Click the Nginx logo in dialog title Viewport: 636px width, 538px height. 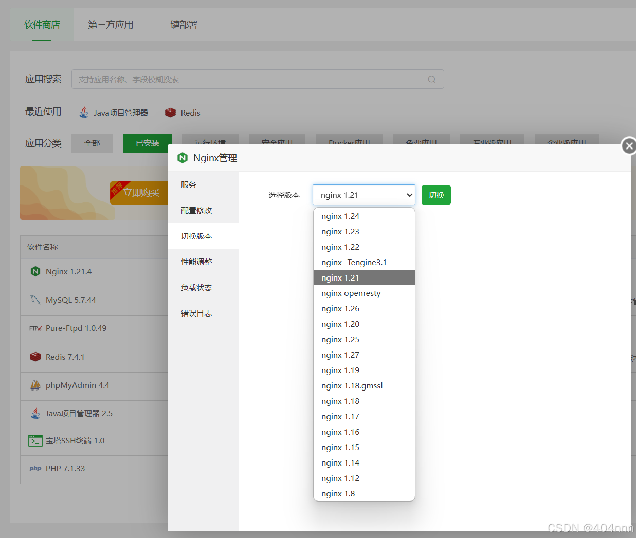tap(183, 158)
